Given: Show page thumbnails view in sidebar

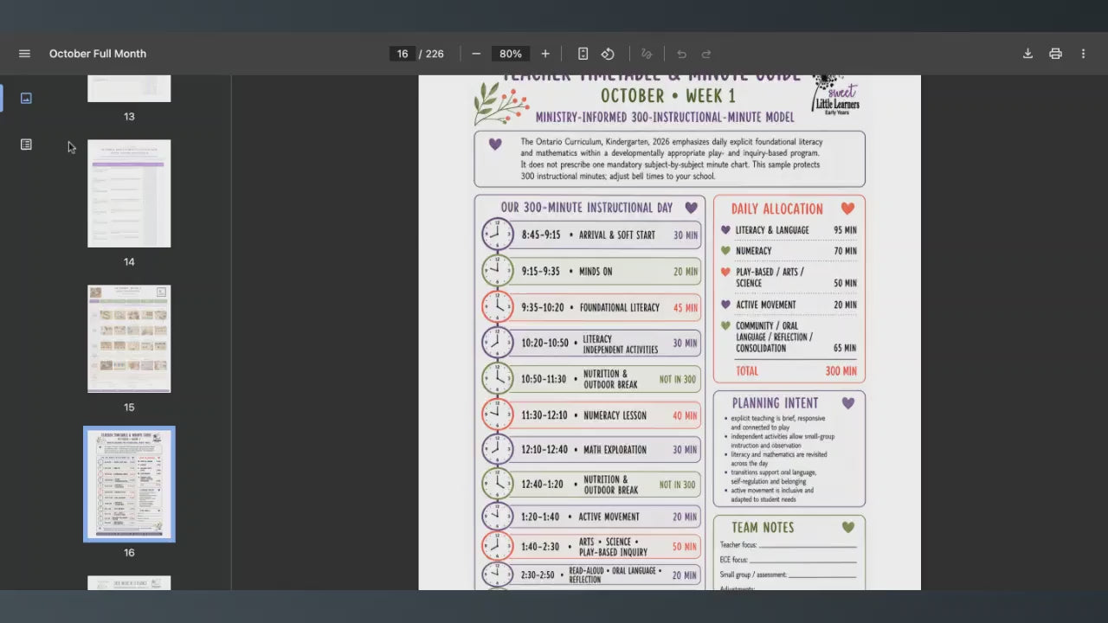Looking at the screenshot, I should (x=26, y=98).
